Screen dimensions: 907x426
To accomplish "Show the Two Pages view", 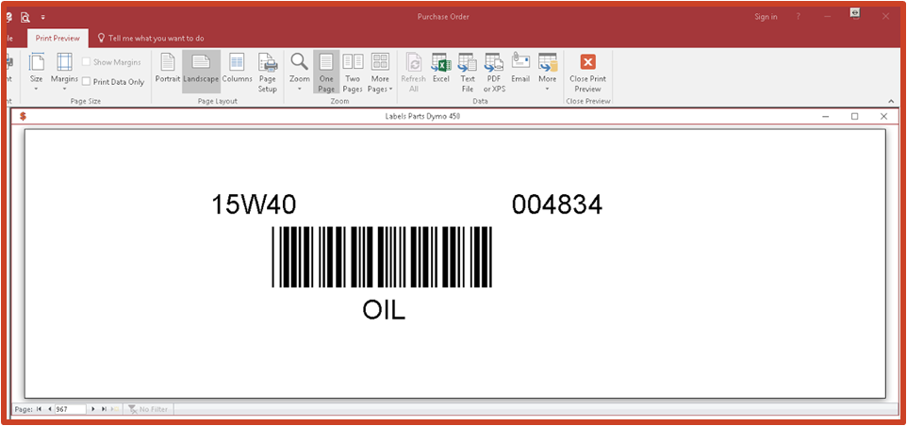I will click(x=353, y=73).
